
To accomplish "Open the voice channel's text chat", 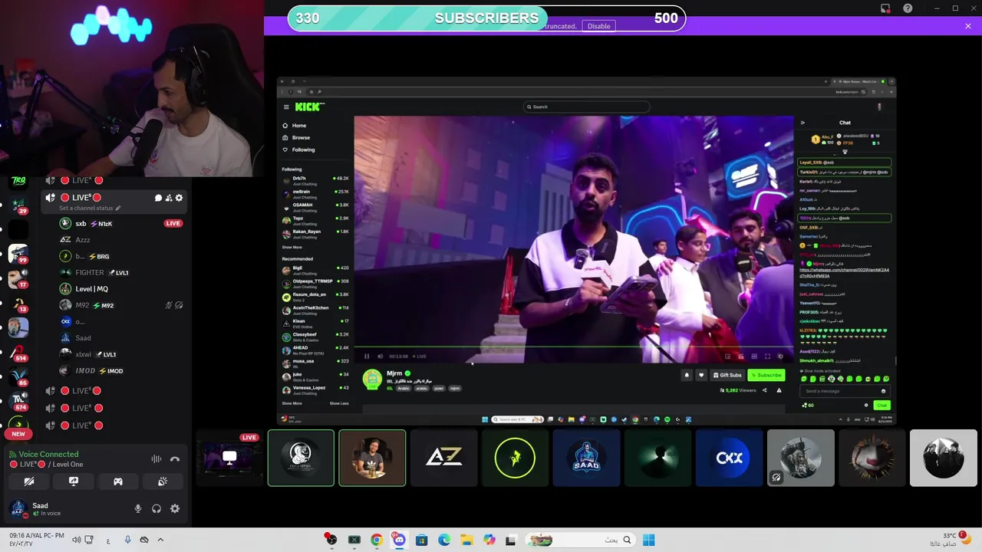I will point(158,198).
